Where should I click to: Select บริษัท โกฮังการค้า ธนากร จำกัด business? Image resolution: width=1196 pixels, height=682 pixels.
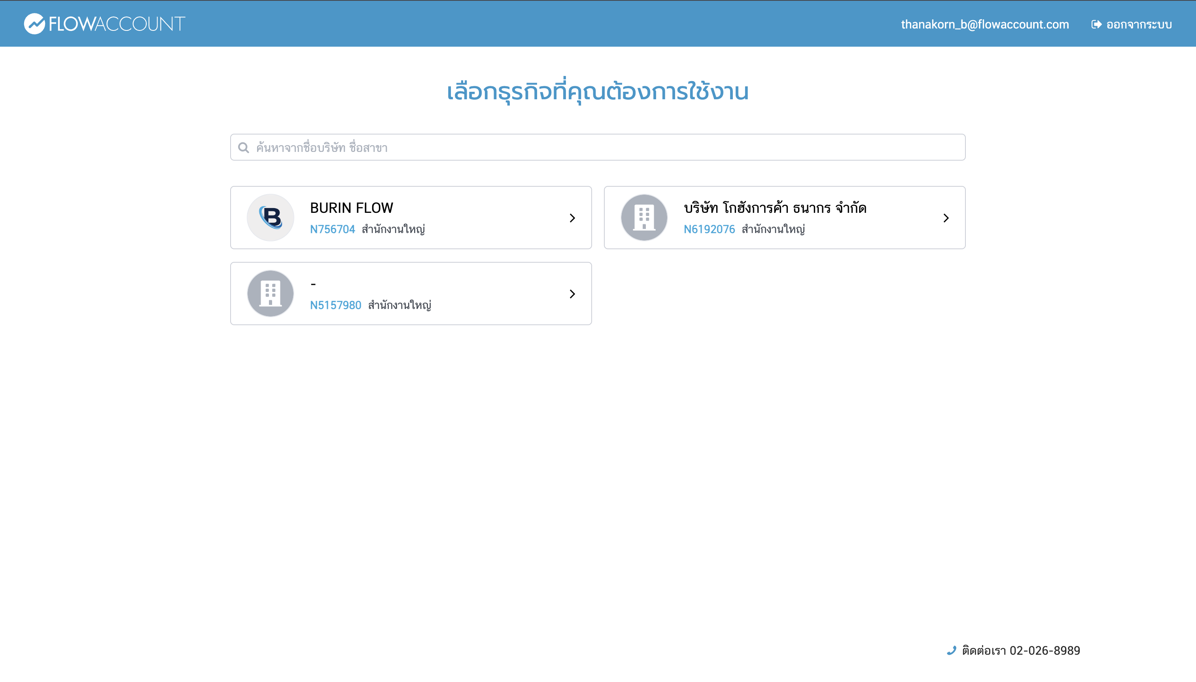click(775, 208)
